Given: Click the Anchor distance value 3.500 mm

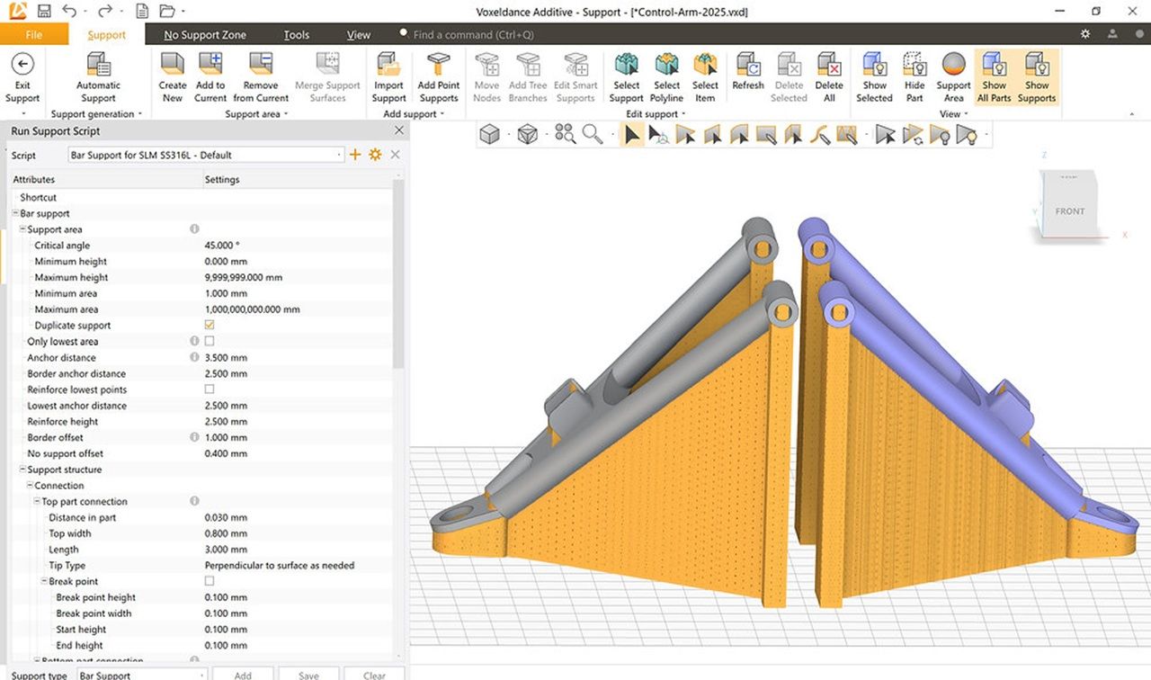Looking at the screenshot, I should tap(226, 357).
